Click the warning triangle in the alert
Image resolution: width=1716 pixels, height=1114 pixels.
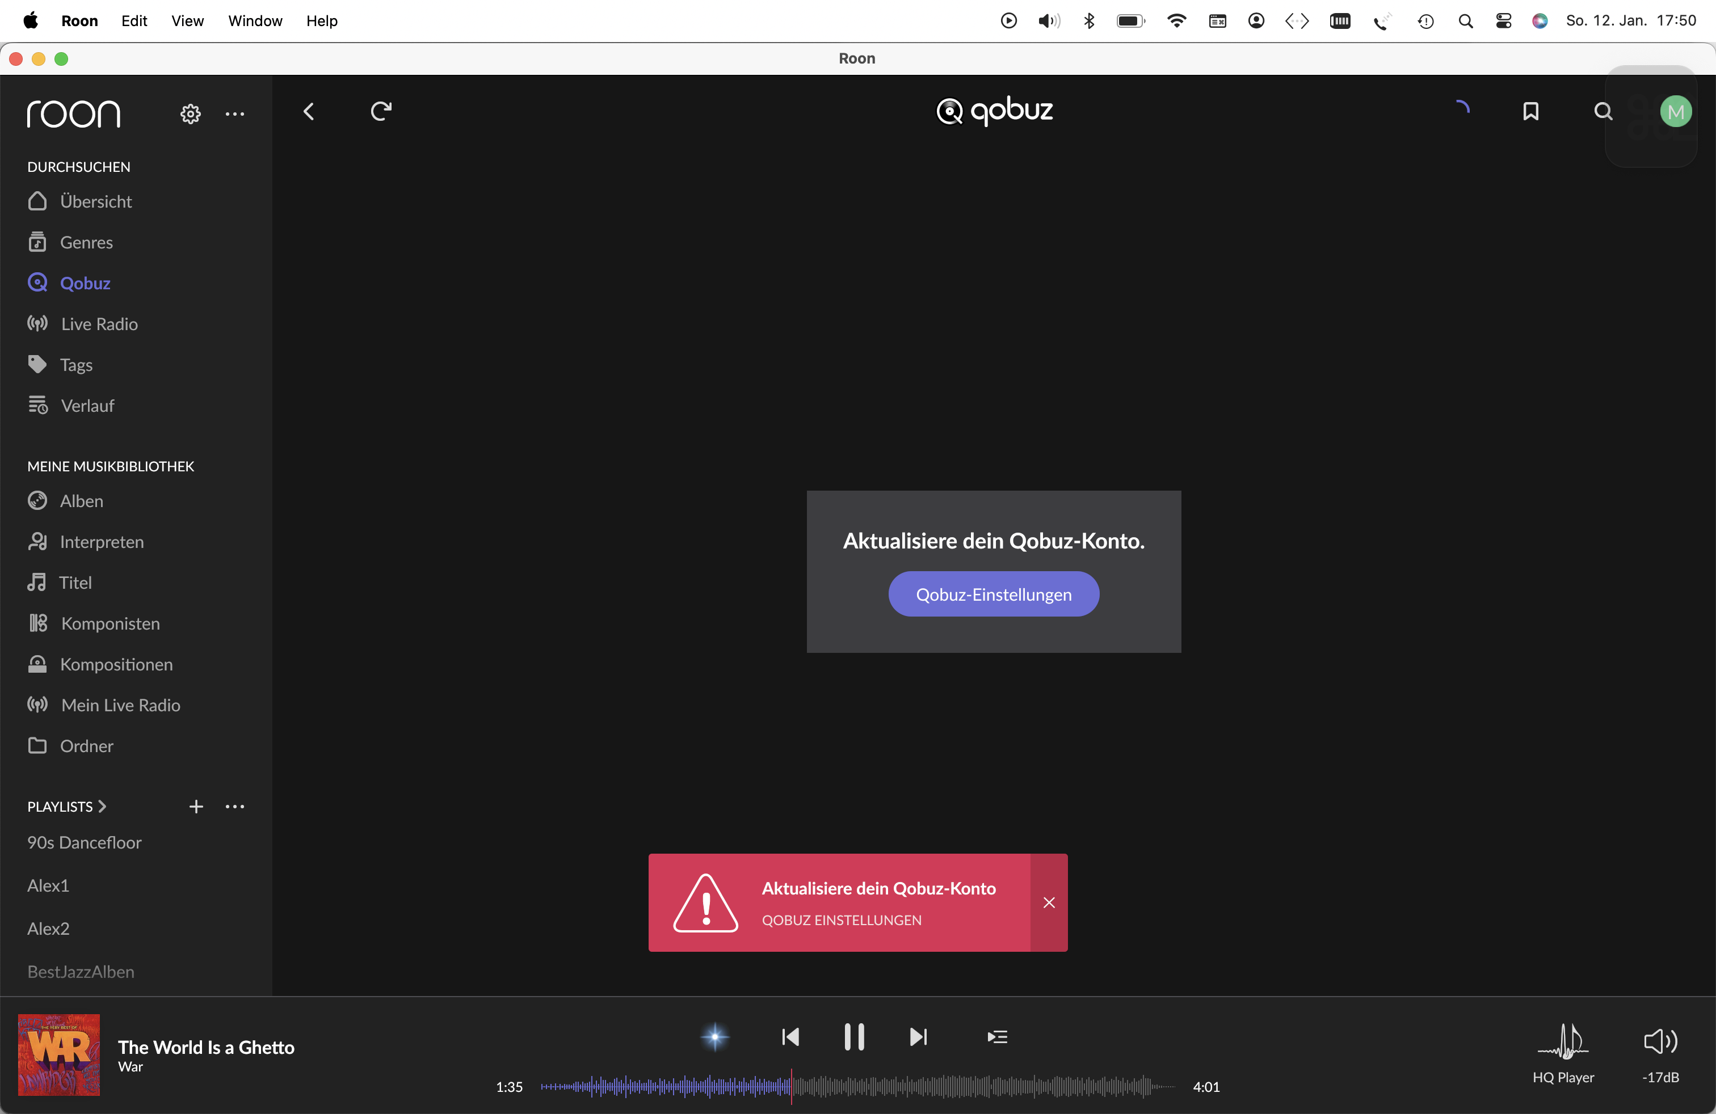pyautogui.click(x=706, y=903)
